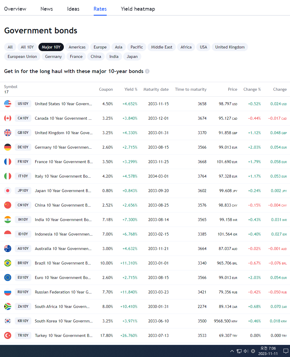Open the JP10Y symbol link
290x357 pixels.
pos(23,191)
